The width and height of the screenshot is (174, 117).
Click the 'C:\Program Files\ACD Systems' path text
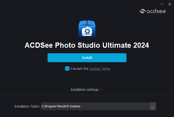61,106
